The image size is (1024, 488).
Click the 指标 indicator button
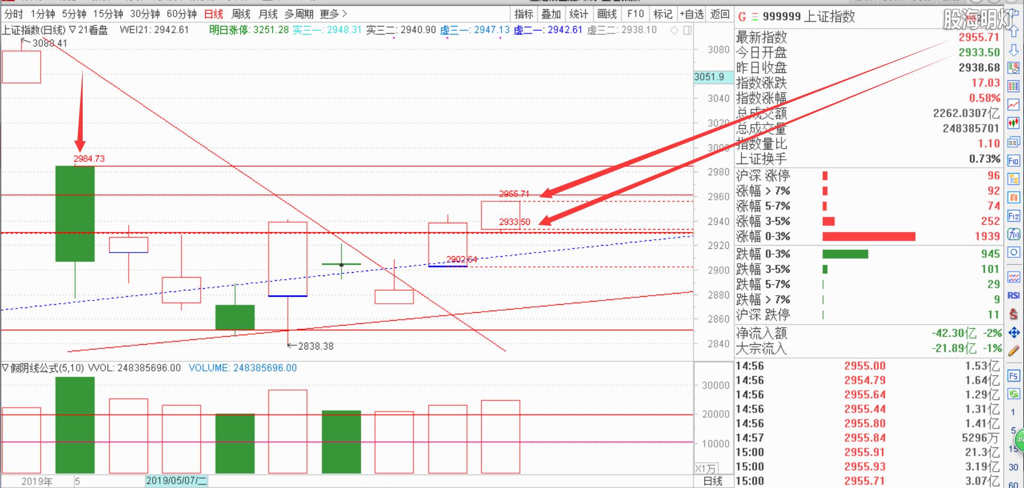click(524, 14)
